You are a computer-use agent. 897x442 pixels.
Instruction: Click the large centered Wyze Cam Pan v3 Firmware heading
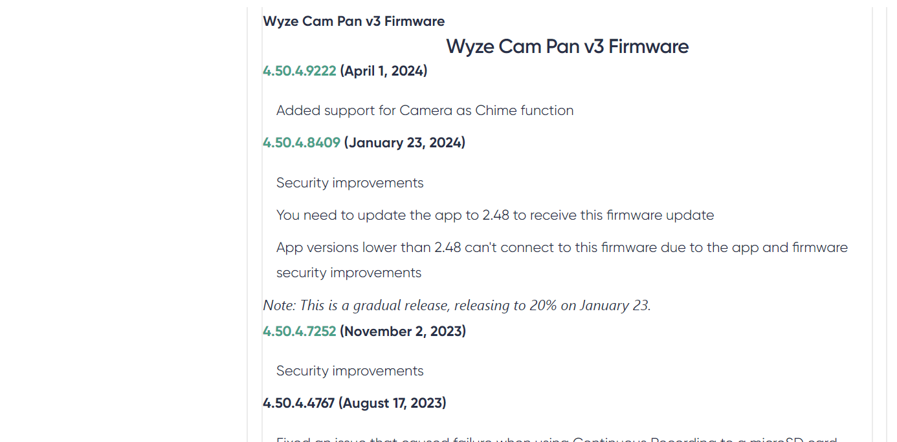coord(568,47)
